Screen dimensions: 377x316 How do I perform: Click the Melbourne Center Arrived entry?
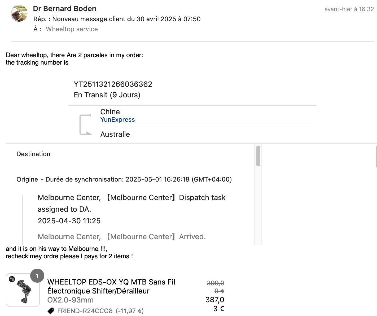pyautogui.click(x=122, y=237)
